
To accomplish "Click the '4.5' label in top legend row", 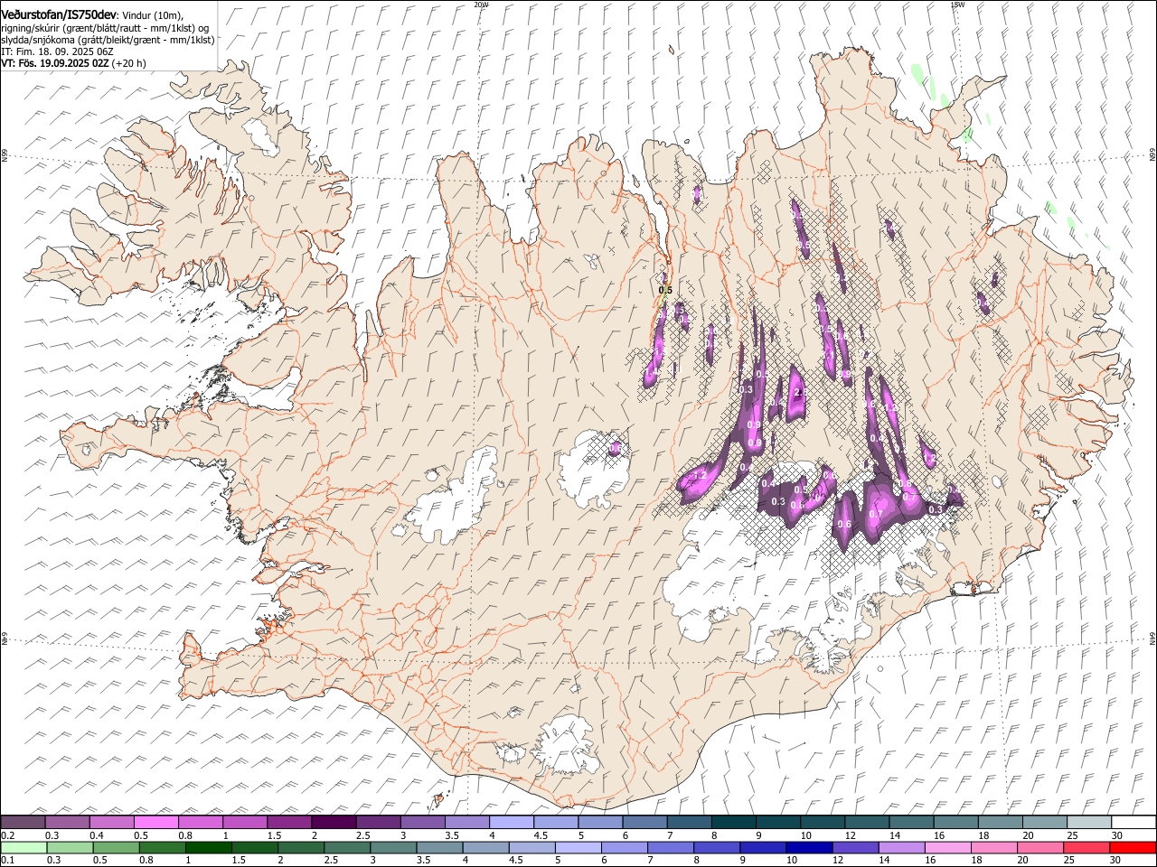I will pyautogui.click(x=541, y=835).
